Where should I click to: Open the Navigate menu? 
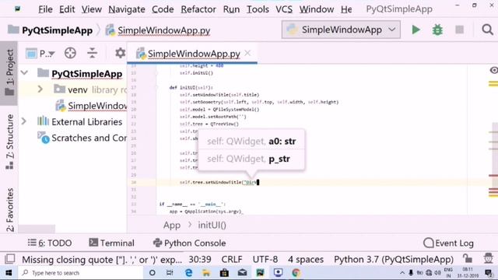(x=127, y=9)
